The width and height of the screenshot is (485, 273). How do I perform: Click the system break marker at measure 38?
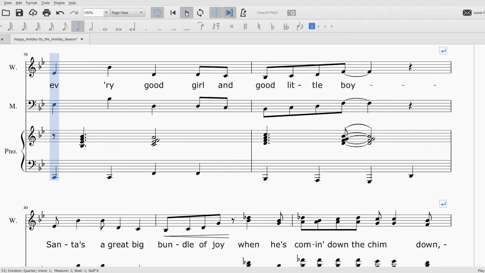coord(443,51)
